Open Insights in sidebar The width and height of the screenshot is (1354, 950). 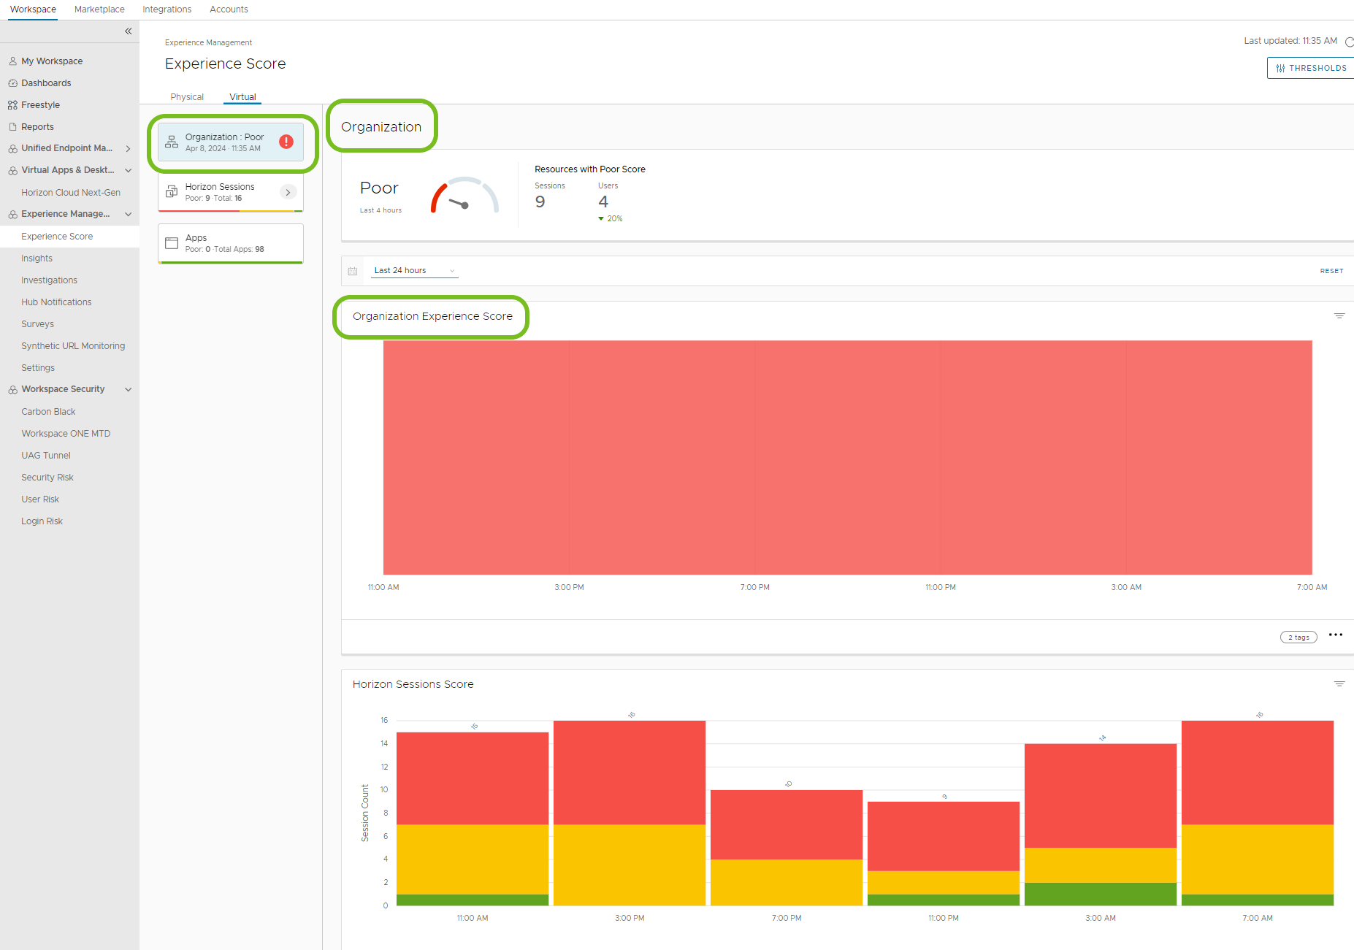[x=37, y=258]
